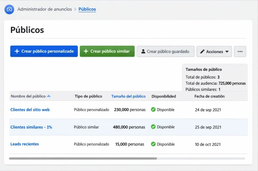Select the Públicos breadcrumb item
The height and width of the screenshot is (171, 258).
(87, 9)
